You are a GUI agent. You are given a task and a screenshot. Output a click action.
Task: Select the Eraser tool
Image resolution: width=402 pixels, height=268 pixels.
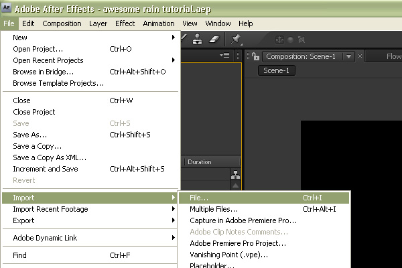pos(214,40)
